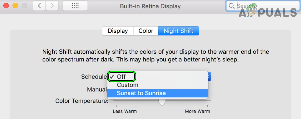
Task: Click the magnifying glass search icon
Action: [232, 6]
